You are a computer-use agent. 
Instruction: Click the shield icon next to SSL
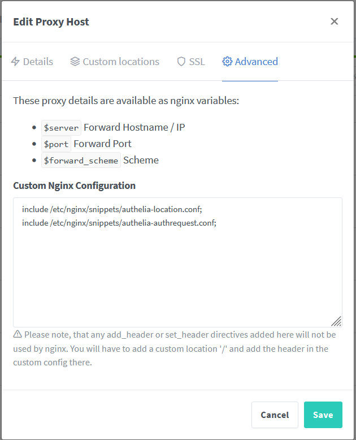[x=181, y=62]
